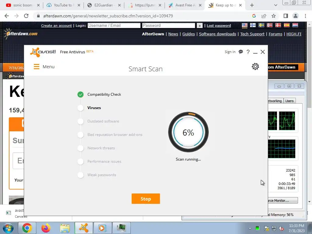312x234 pixels.
Task: Select the Viruses scan step
Action: (x=94, y=108)
